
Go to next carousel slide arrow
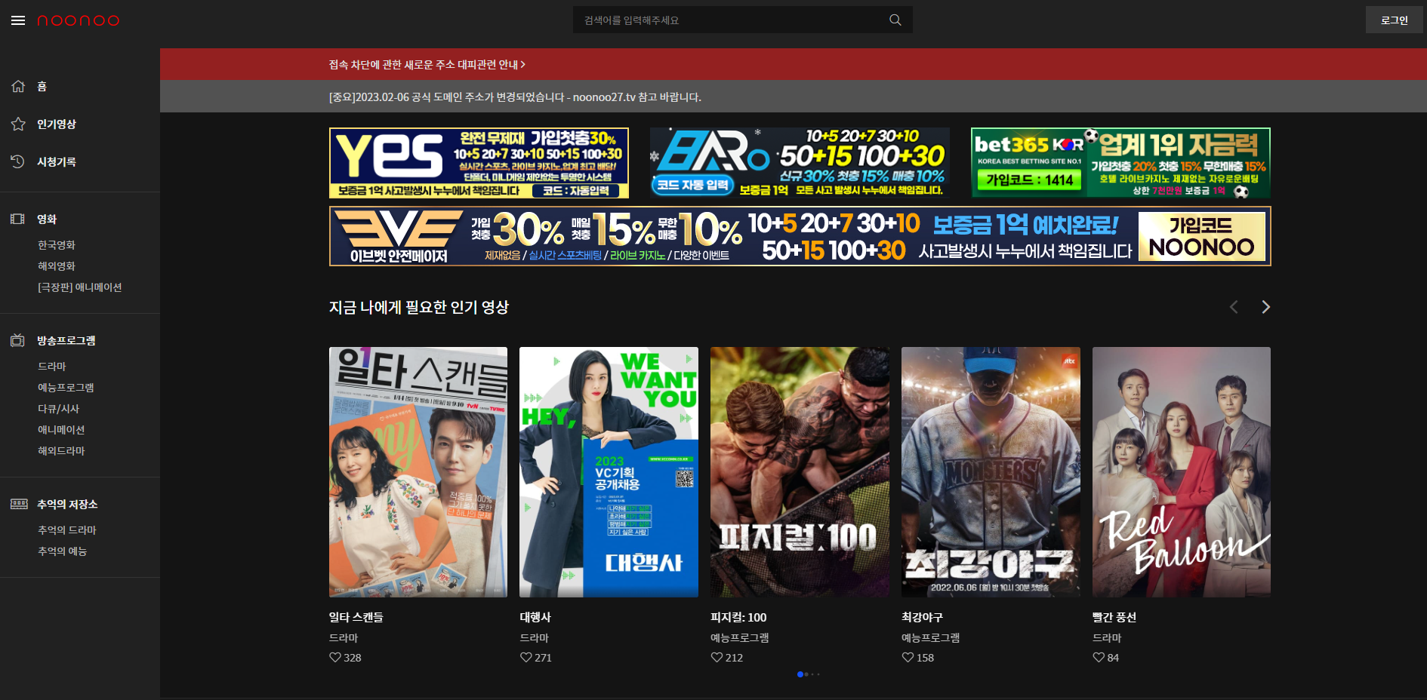1265,307
